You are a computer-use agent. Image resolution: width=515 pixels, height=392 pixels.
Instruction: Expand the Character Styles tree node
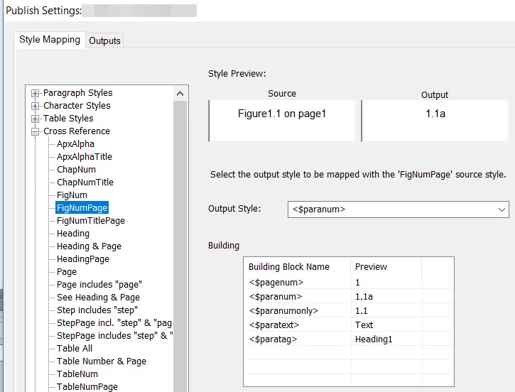(x=35, y=106)
